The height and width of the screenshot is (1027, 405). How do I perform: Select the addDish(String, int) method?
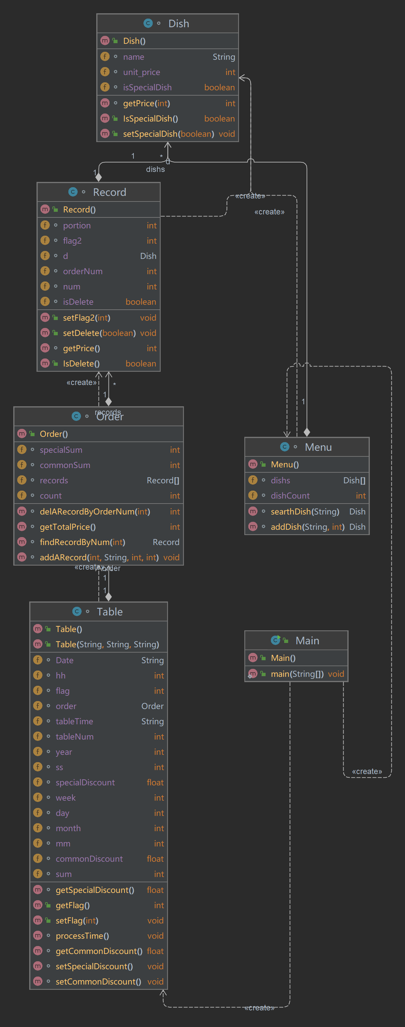coord(307,527)
